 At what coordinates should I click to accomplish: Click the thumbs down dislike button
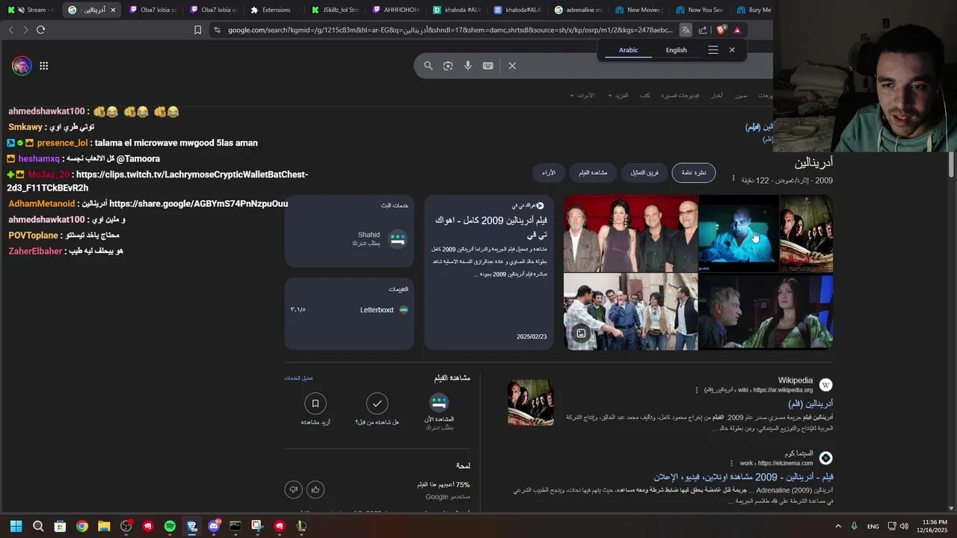click(x=293, y=489)
